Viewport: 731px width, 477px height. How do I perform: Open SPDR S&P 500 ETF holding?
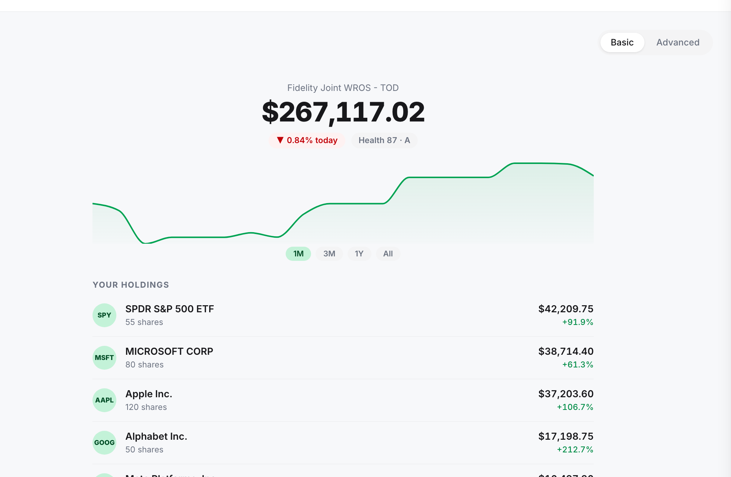pyautogui.click(x=343, y=315)
